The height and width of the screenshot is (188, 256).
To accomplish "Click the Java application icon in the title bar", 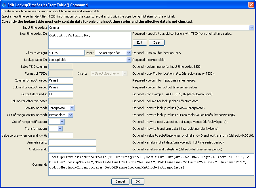I will coord(3,4).
